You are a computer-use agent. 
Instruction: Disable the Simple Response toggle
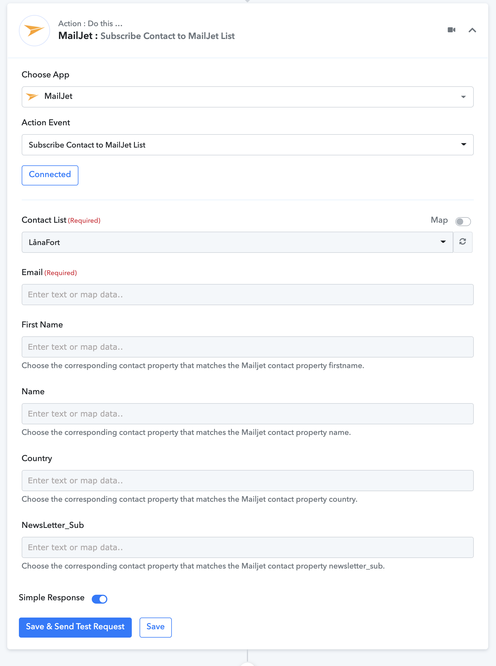[99, 599]
